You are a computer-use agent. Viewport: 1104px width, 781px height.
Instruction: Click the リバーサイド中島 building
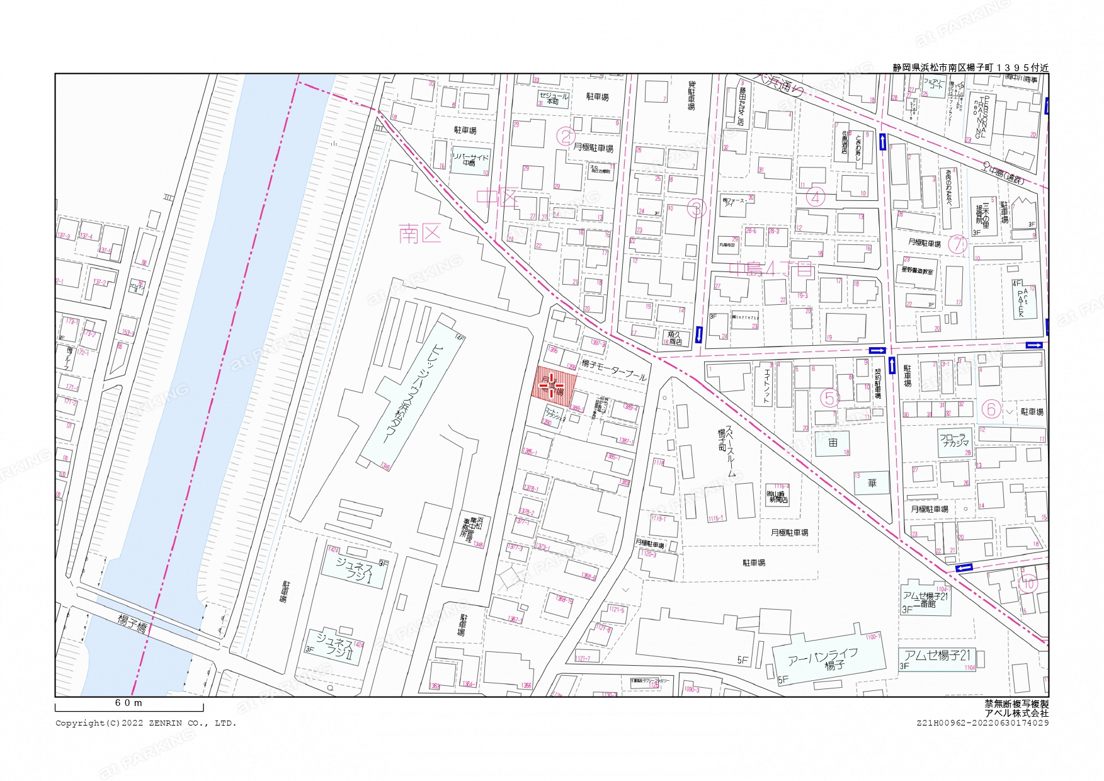(x=469, y=159)
